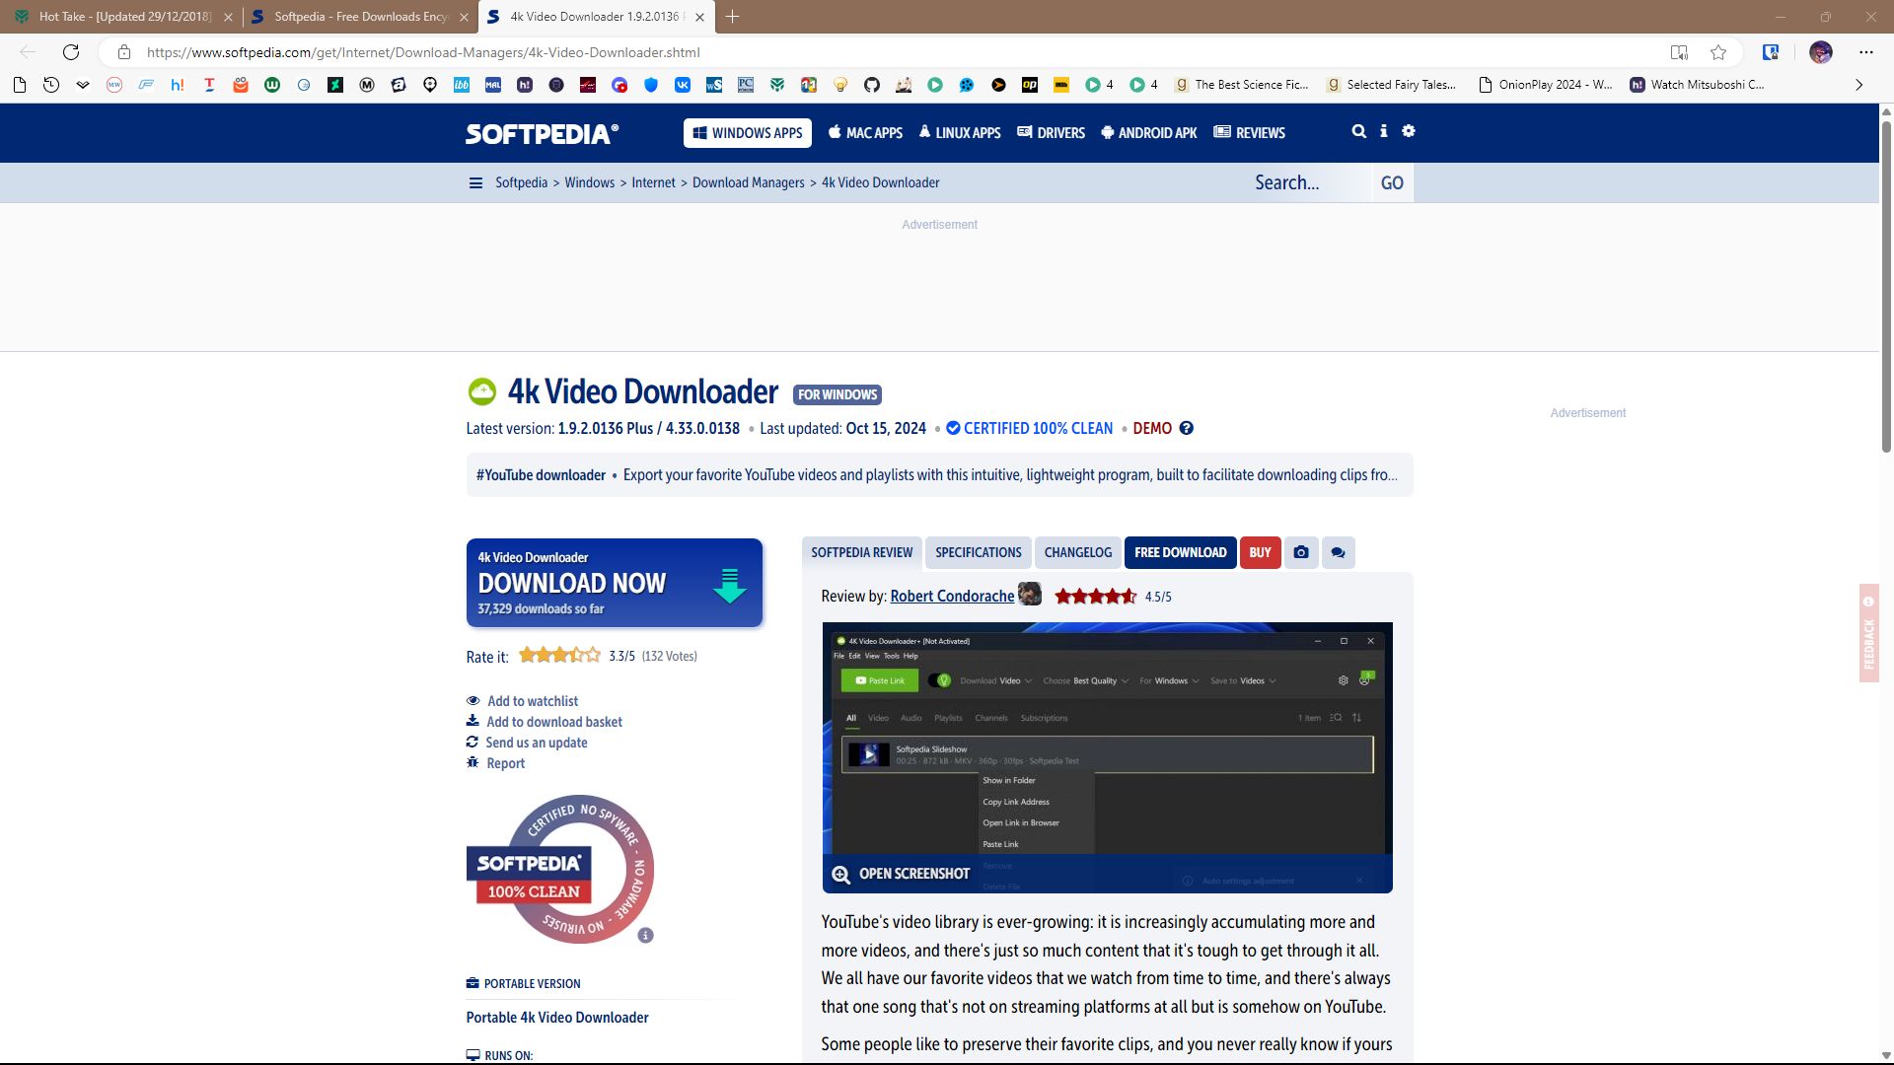
Task: View site information lock icon
Action: pyautogui.click(x=123, y=52)
